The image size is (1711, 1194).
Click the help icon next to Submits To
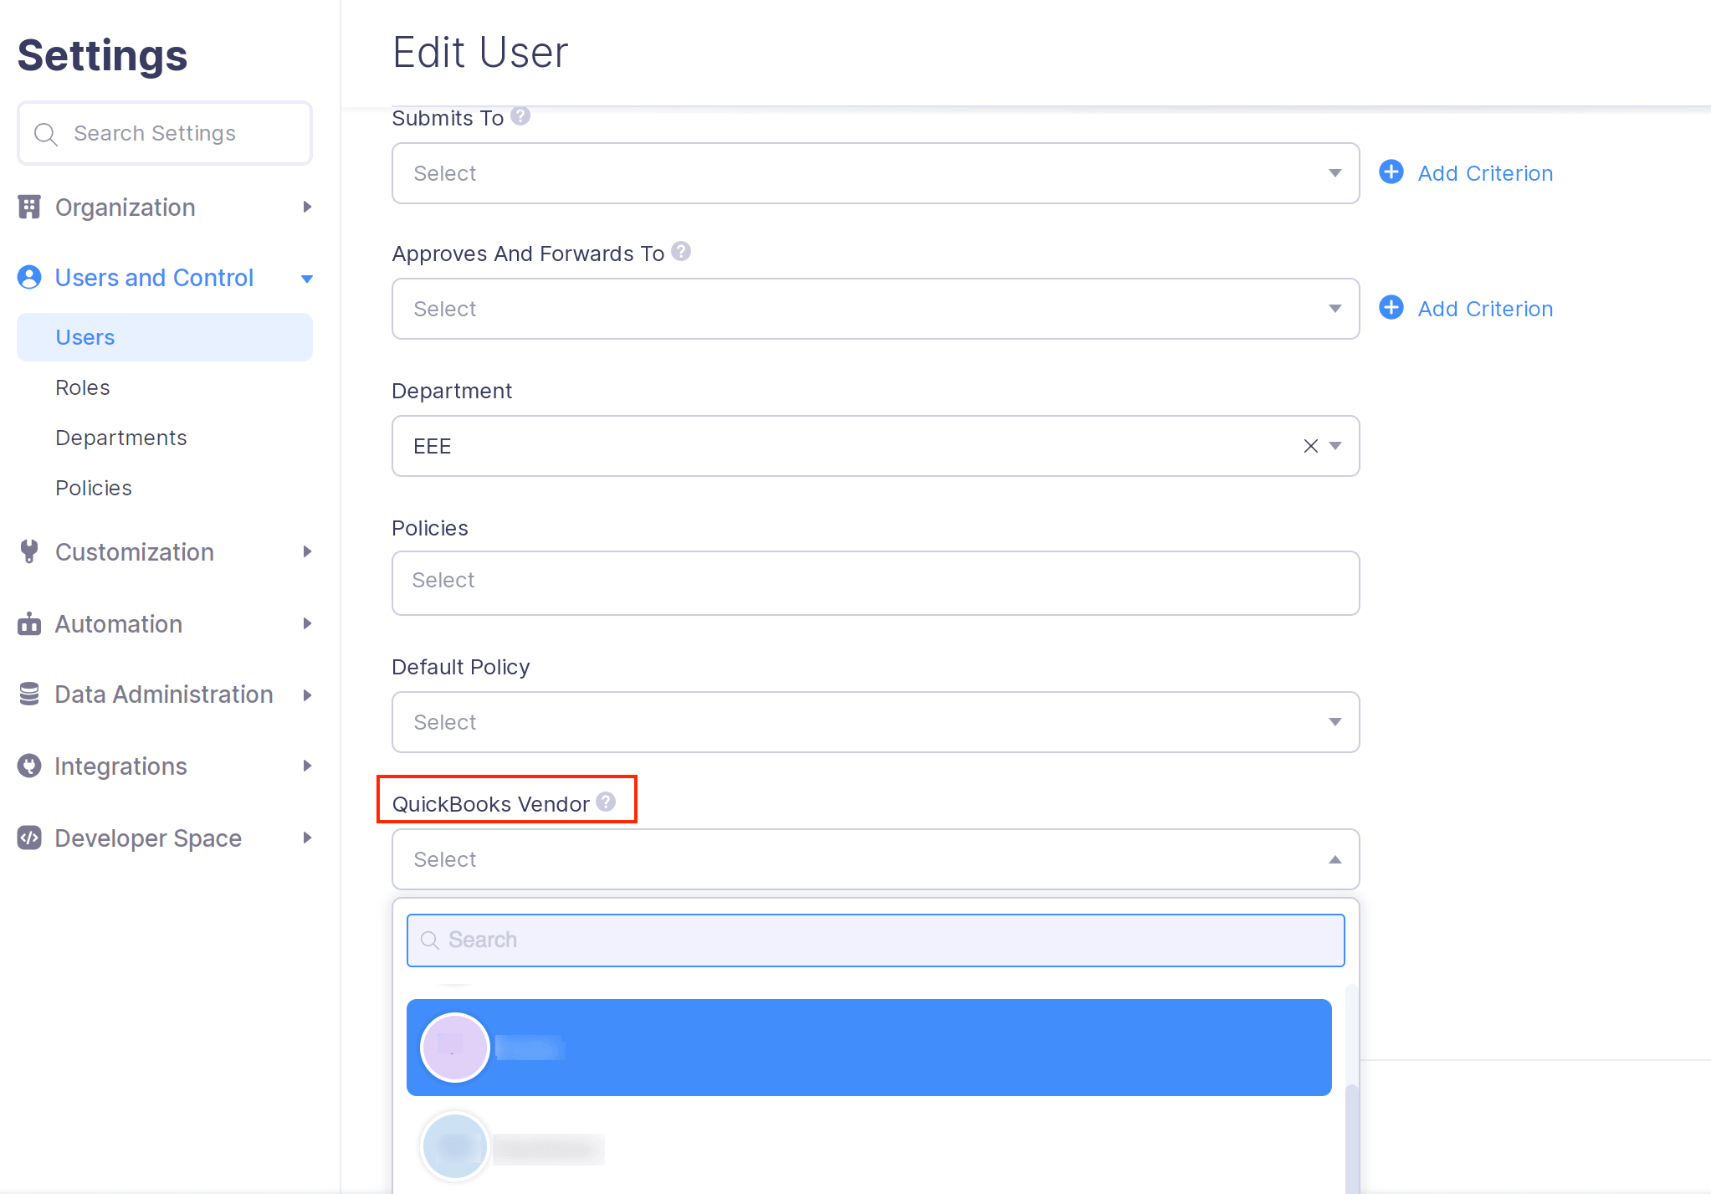tap(520, 117)
